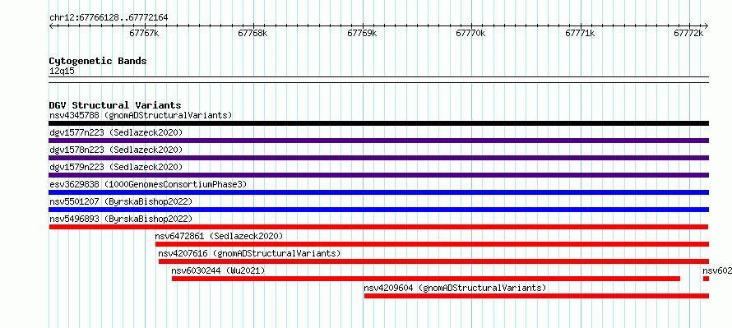Click the right arrowhead of the ruler
732x328 pixels.
pos(707,25)
